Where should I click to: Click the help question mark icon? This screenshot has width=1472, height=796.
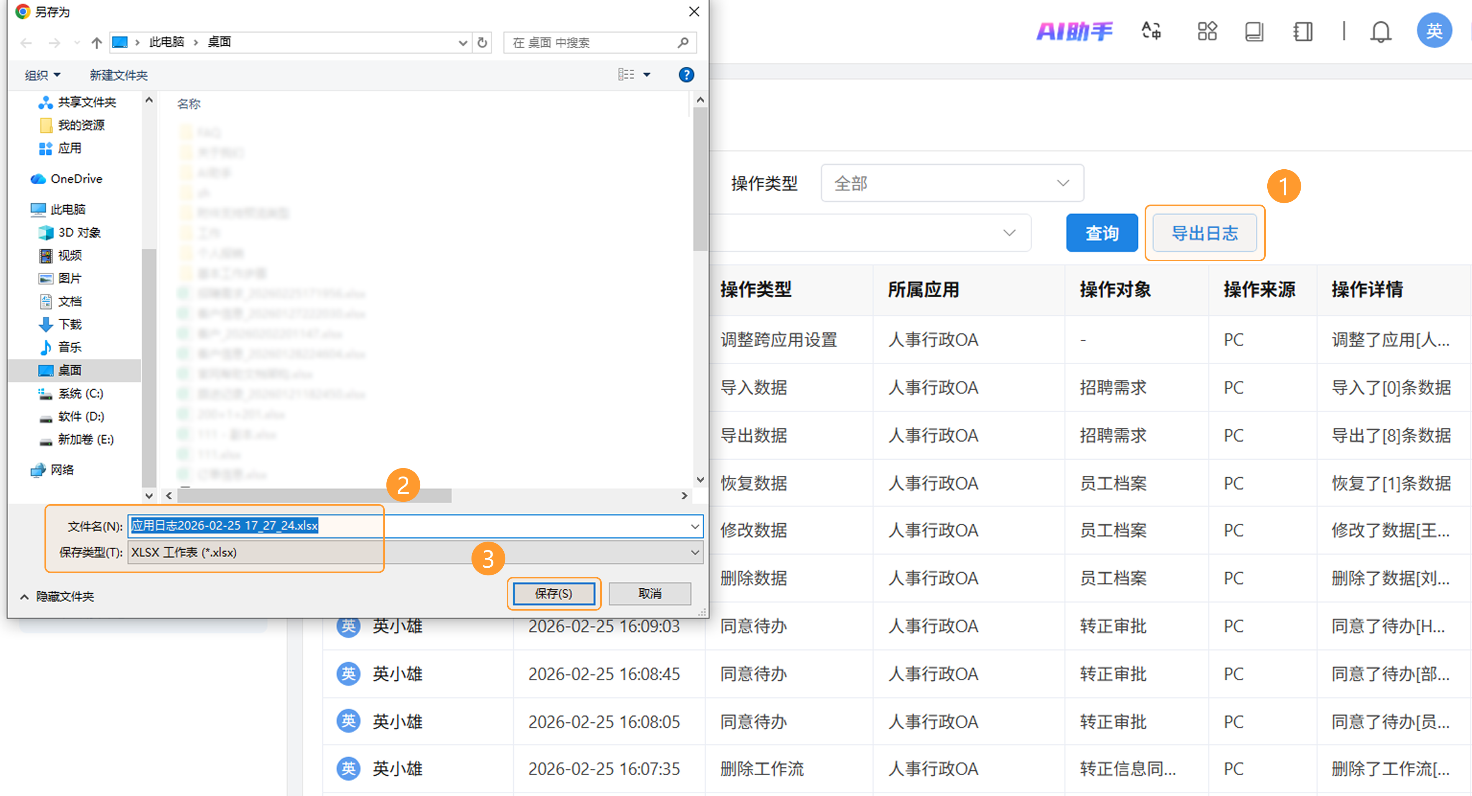pos(686,75)
